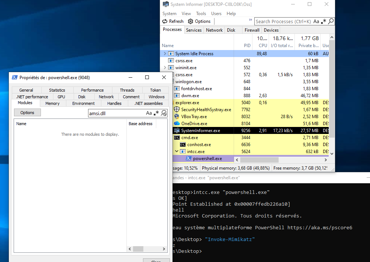Toggle regex option in module search
The height and width of the screenshot is (262, 370).
click(156, 113)
